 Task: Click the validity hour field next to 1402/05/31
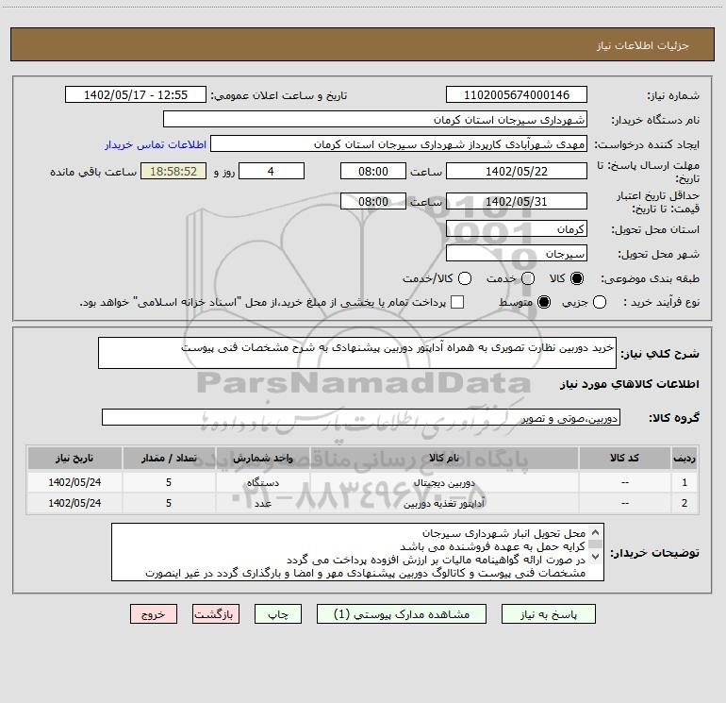coord(373,202)
